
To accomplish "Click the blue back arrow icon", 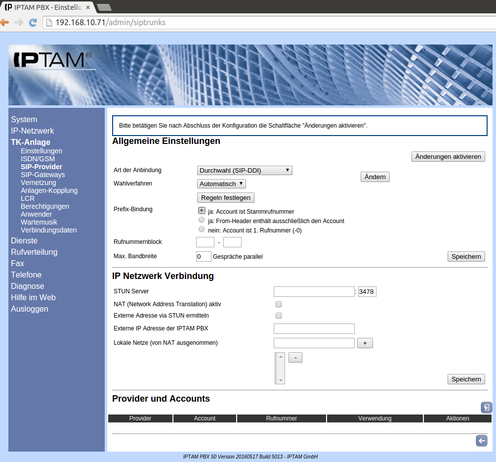I will tap(481, 441).
